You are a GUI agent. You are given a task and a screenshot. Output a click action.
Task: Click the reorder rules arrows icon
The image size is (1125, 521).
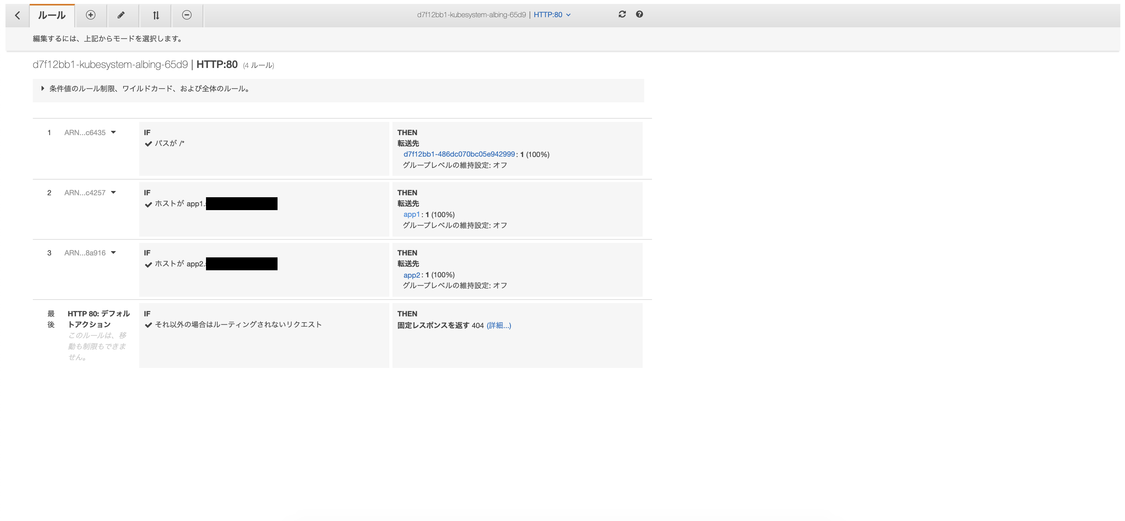[155, 15]
